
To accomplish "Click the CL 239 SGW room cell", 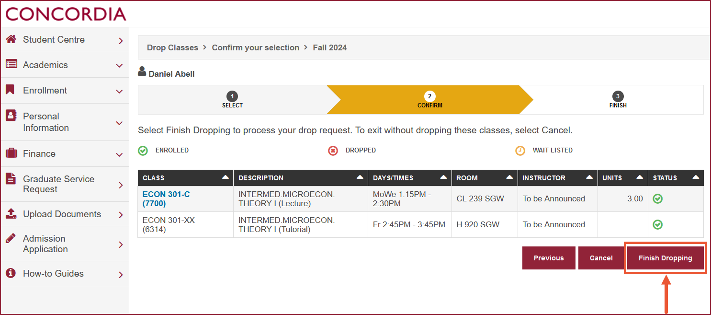I will point(485,199).
